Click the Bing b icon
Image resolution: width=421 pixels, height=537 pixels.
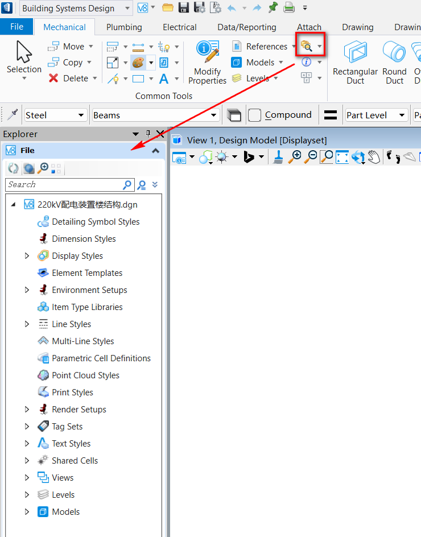coord(249,157)
